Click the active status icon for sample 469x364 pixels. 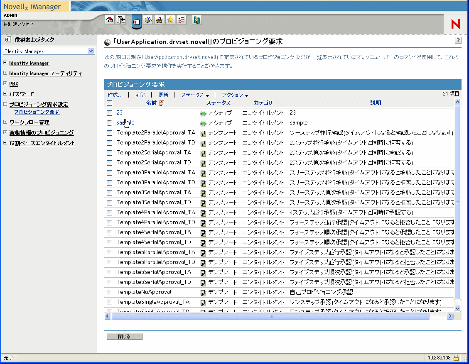(203, 123)
